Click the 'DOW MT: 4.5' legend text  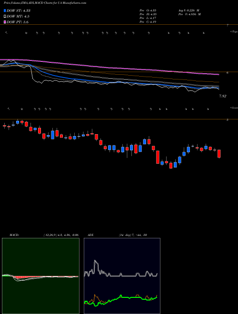[18, 17]
